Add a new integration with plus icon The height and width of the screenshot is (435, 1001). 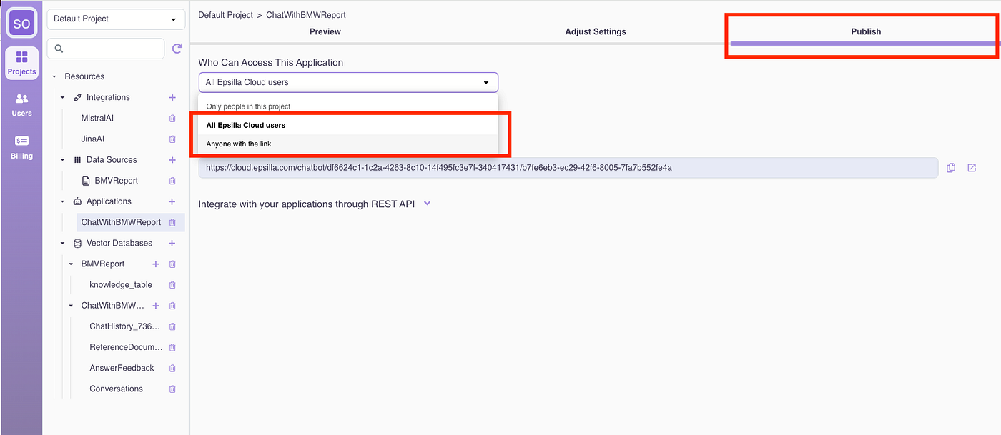pyautogui.click(x=172, y=97)
